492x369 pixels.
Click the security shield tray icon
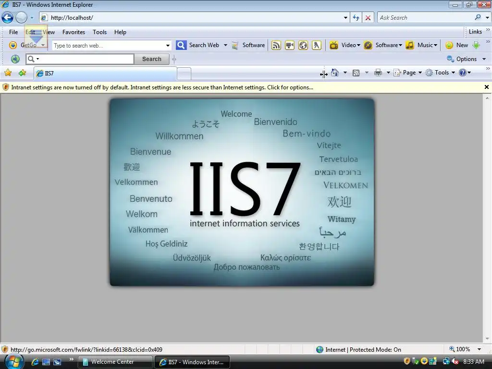(407, 361)
